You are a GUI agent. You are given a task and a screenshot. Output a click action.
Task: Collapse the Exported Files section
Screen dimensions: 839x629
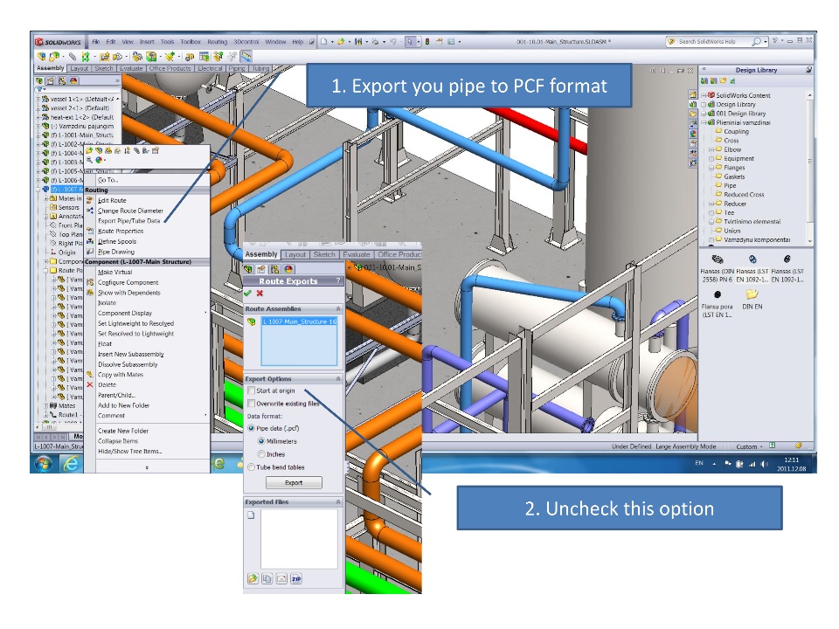tap(338, 501)
